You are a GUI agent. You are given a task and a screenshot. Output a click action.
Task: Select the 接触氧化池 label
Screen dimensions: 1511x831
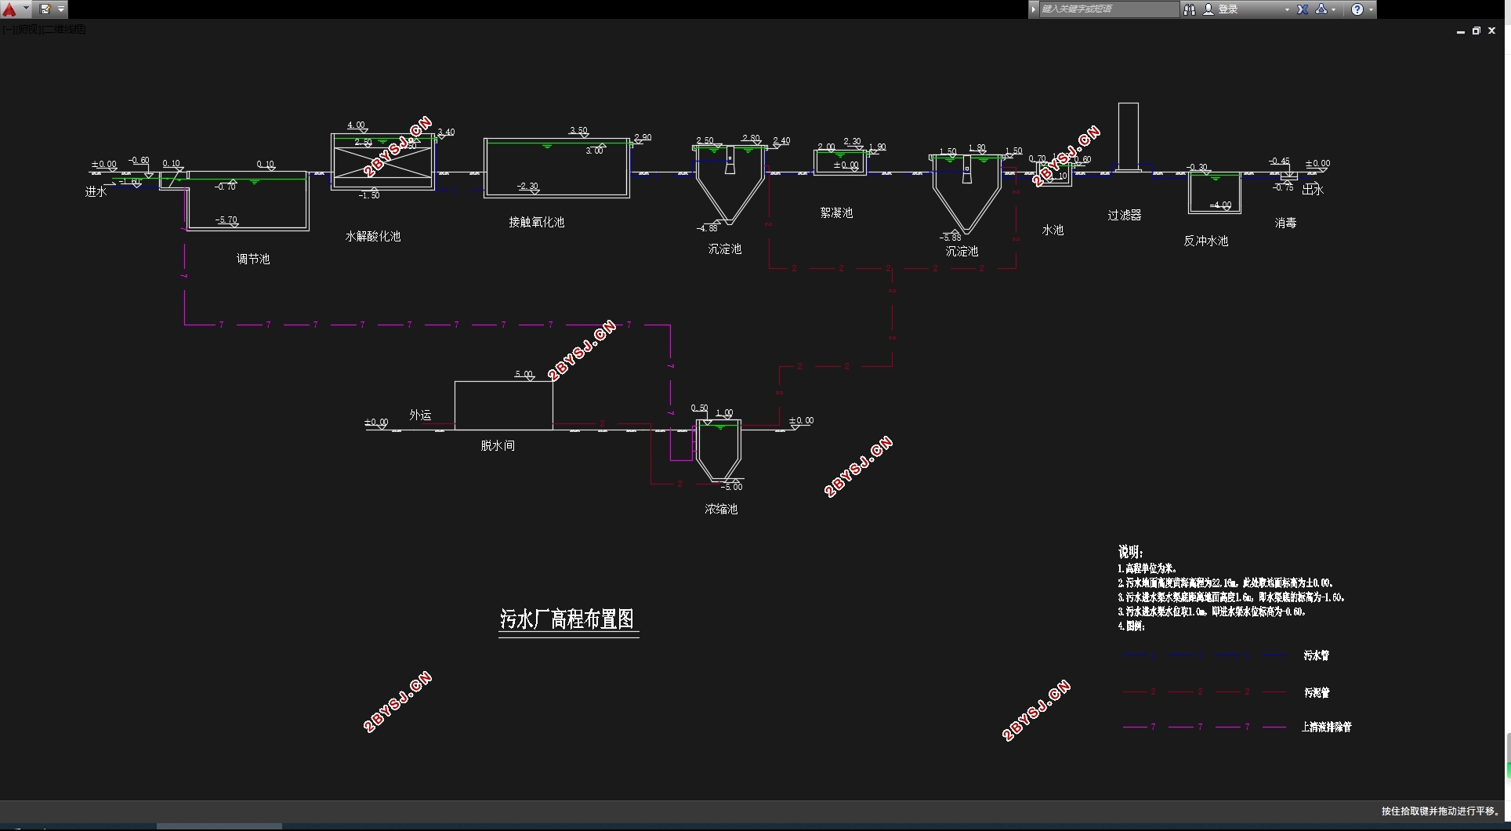[x=537, y=222]
